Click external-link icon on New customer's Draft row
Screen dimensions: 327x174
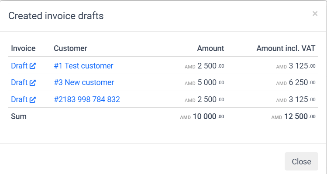[33, 82]
